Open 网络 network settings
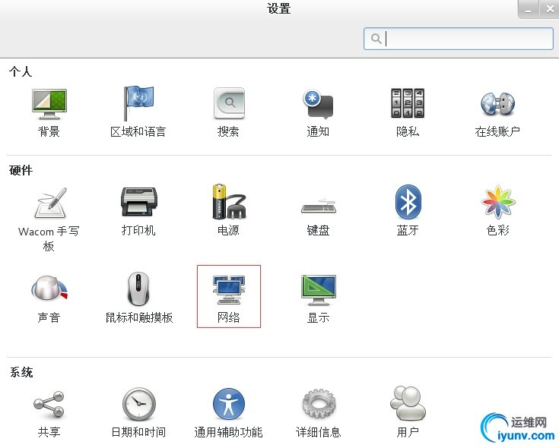This screenshot has height=448, width=559. pos(229,296)
